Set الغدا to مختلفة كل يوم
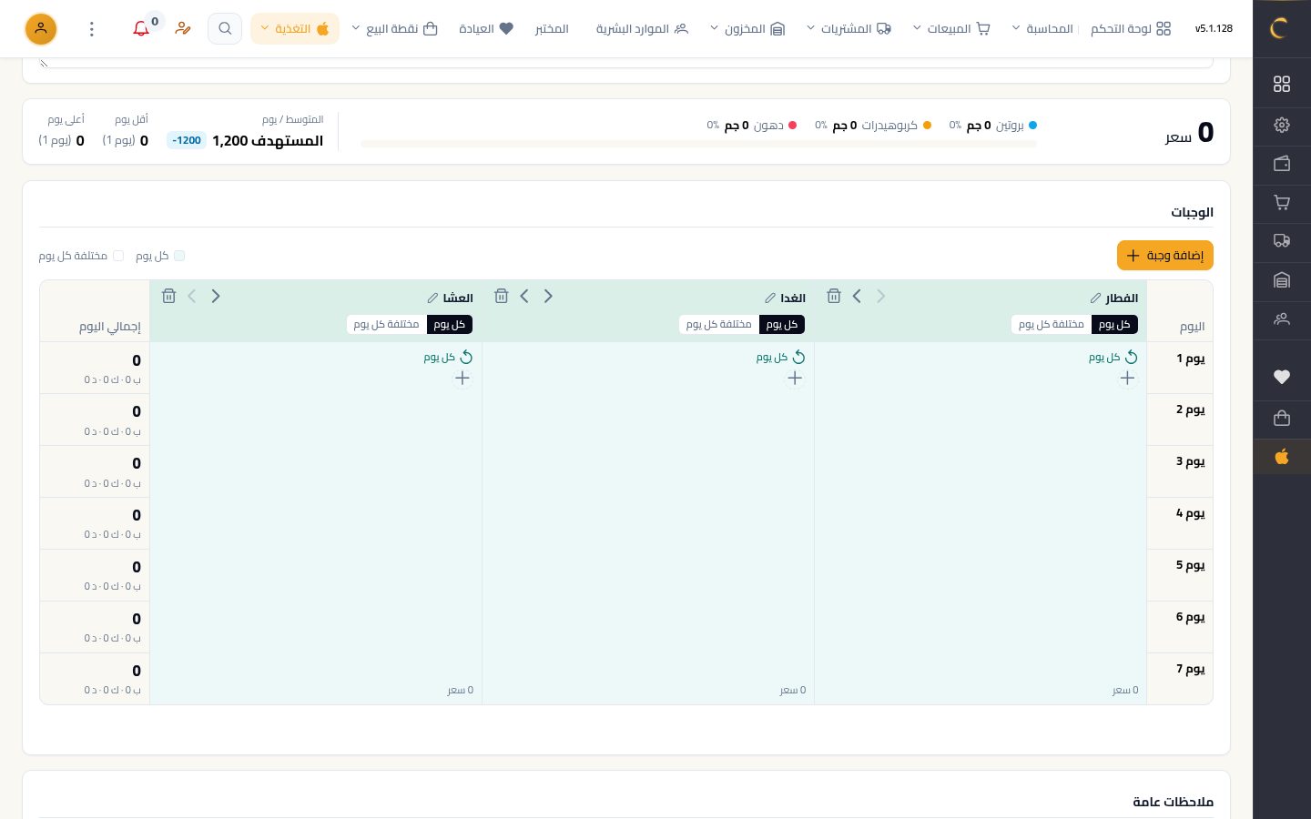 (718, 324)
